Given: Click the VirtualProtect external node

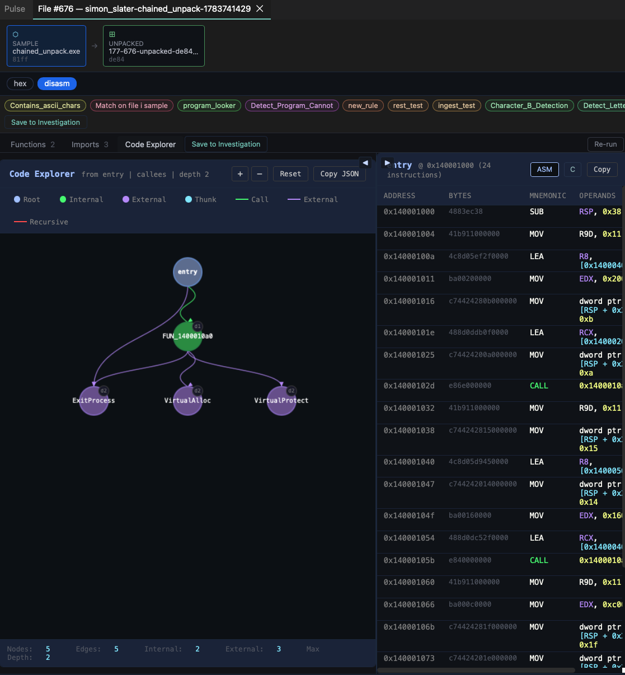Looking at the screenshot, I should click(x=281, y=401).
